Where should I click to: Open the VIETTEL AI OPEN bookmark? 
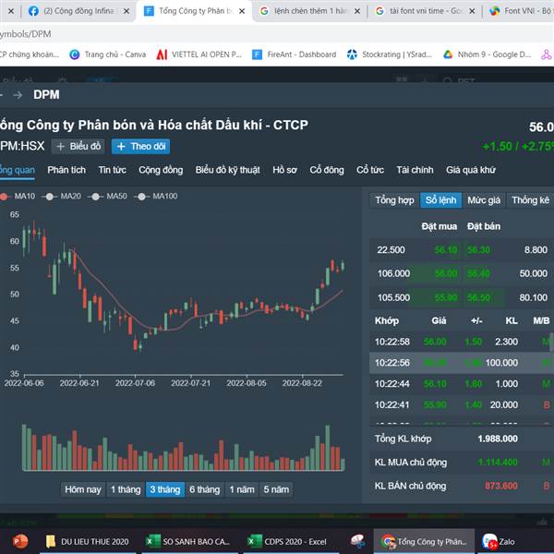point(199,54)
